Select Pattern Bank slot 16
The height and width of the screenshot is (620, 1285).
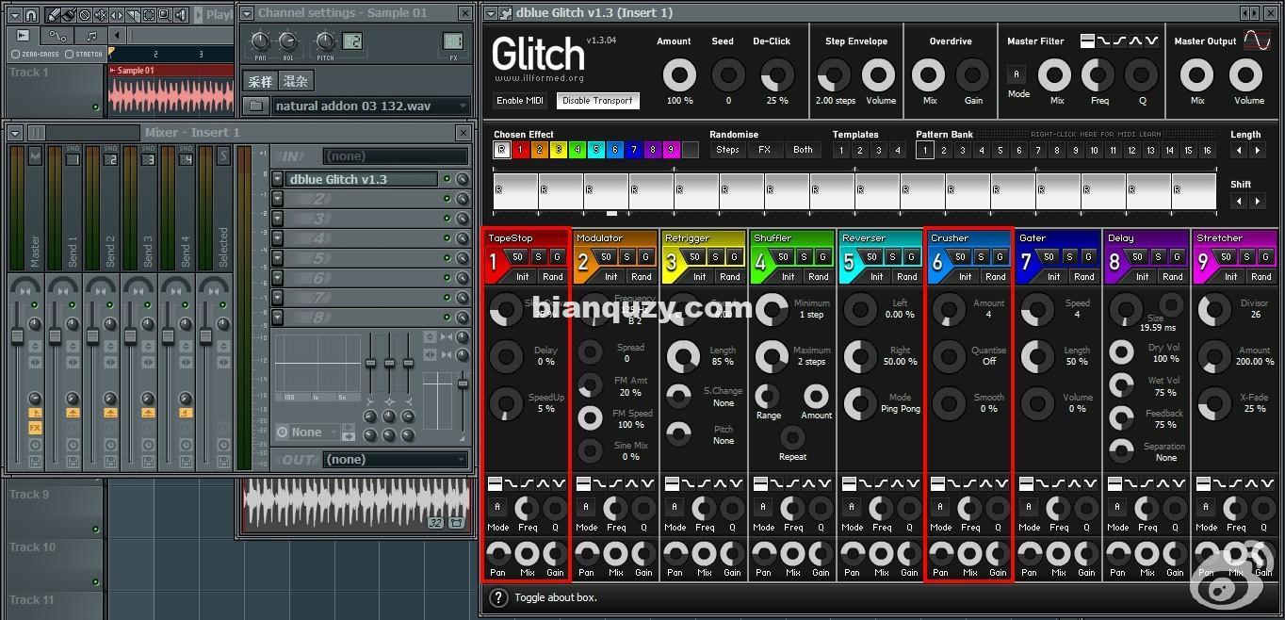click(1207, 150)
